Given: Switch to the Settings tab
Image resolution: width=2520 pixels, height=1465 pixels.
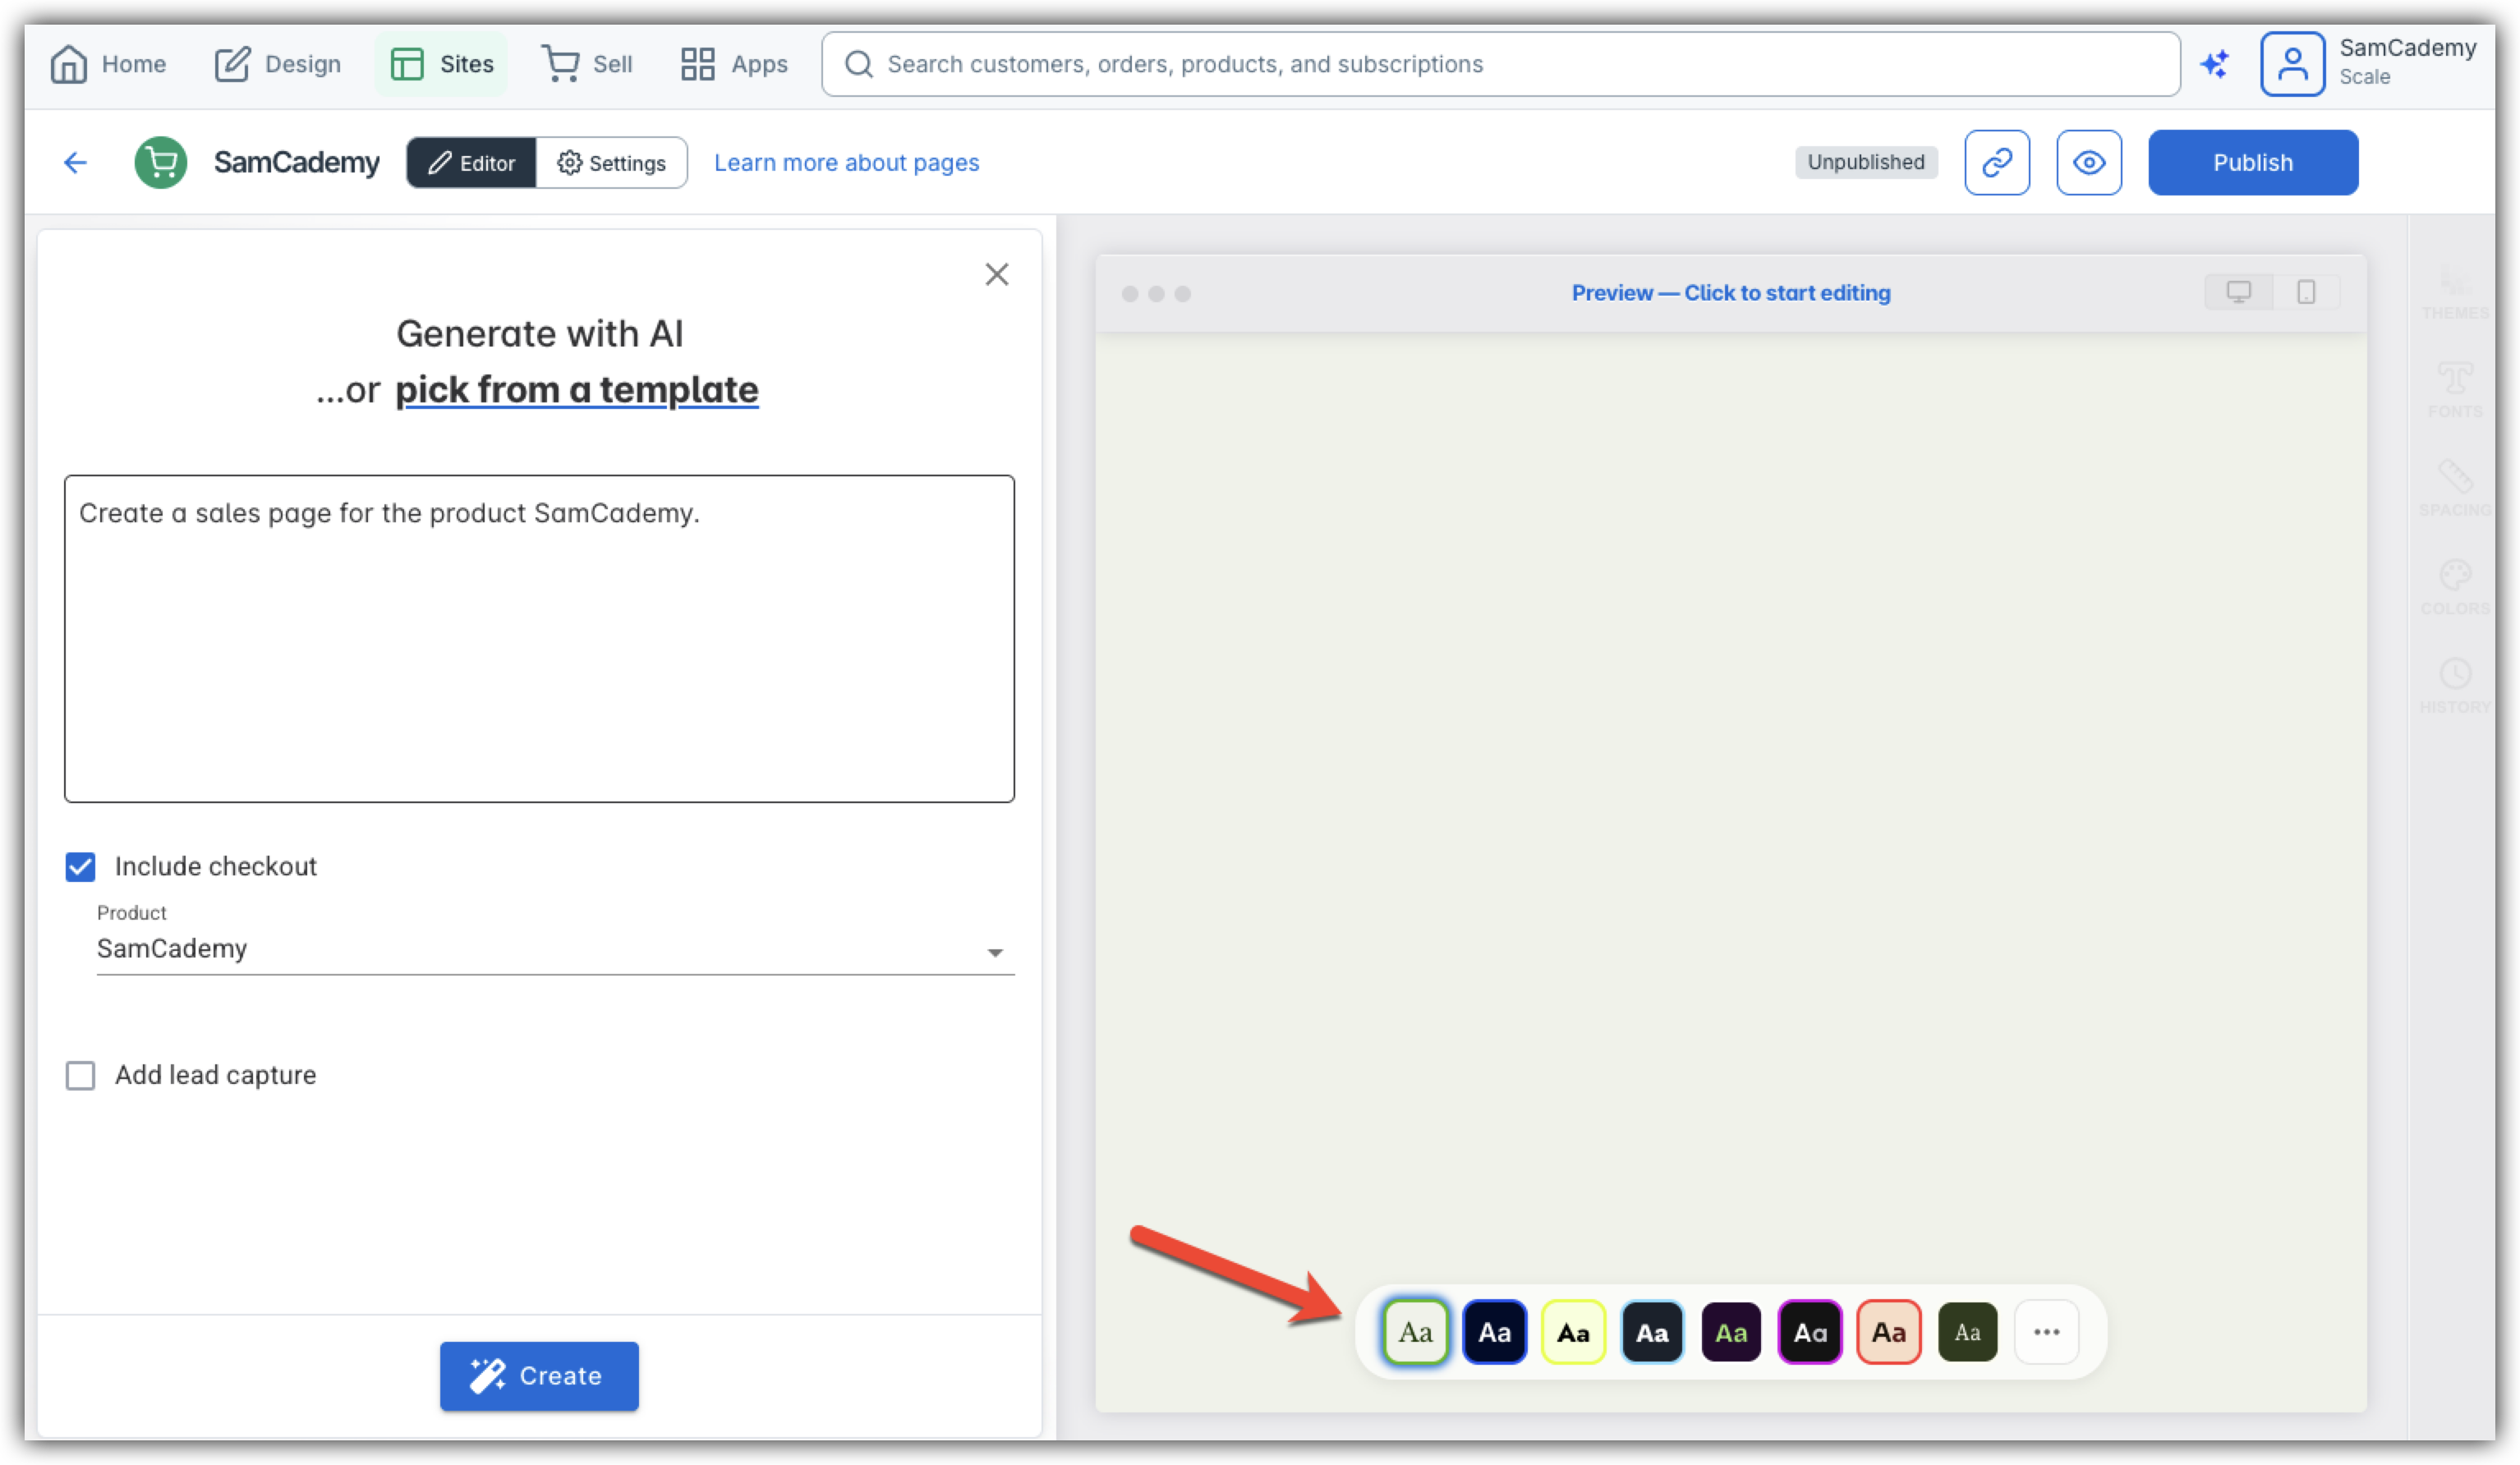Looking at the screenshot, I should tap(611, 163).
